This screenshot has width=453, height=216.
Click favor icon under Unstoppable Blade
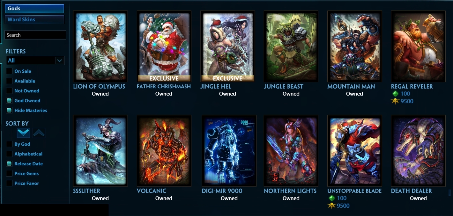tap(331, 206)
